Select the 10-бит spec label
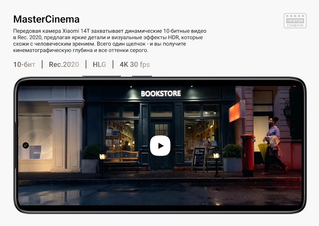Image resolution: width=319 pixels, height=226 pixels. [24, 64]
